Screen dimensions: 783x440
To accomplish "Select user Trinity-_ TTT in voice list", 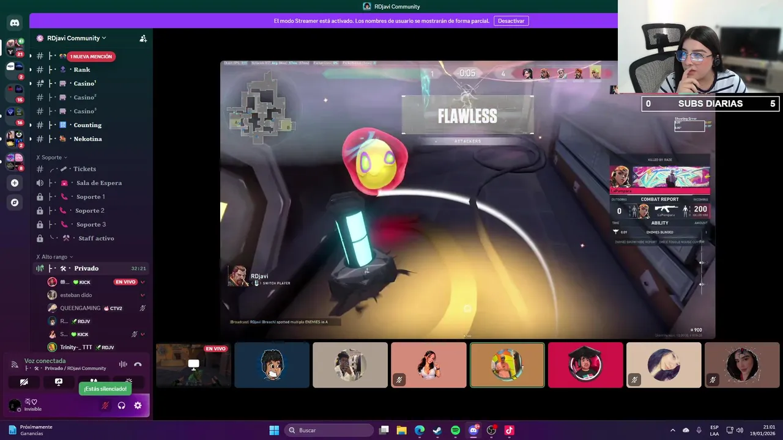I will click(x=76, y=347).
